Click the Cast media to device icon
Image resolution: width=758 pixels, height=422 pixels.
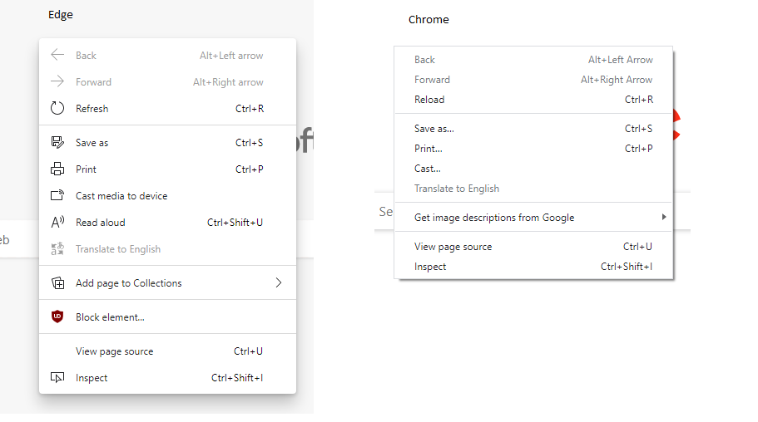pyautogui.click(x=57, y=196)
